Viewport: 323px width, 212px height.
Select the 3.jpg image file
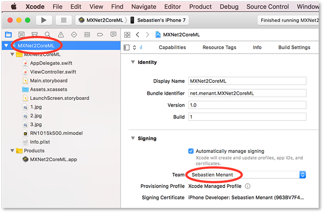[x=36, y=124]
